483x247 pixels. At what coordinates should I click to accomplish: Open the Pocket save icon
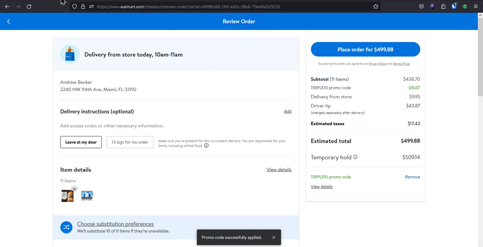[421, 6]
